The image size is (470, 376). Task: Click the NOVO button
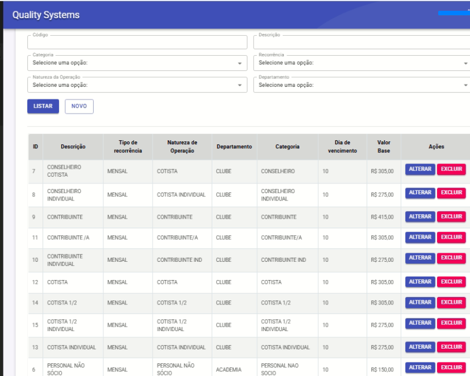79,107
